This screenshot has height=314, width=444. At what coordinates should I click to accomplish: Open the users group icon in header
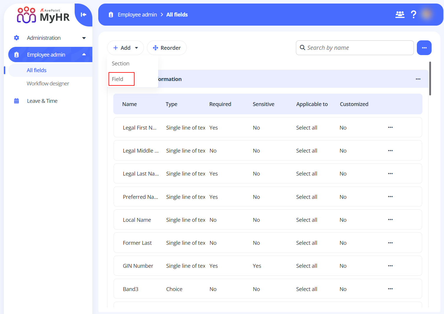[400, 14]
